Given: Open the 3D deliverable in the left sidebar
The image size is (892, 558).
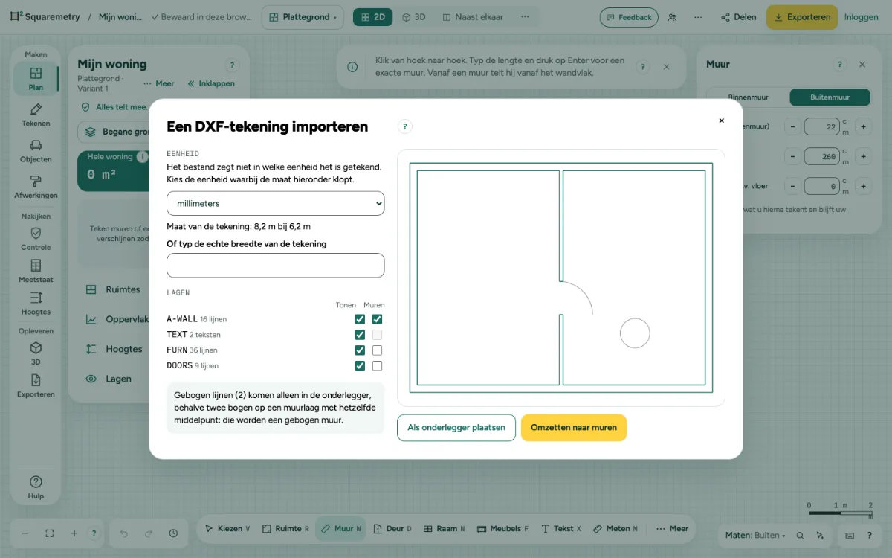Looking at the screenshot, I should (x=36, y=353).
